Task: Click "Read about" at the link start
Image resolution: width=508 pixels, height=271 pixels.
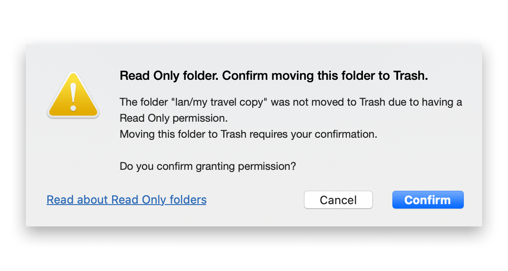Action: [77, 200]
